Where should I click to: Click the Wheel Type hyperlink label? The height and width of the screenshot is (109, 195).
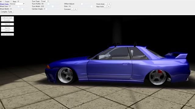click(x=4, y=4)
